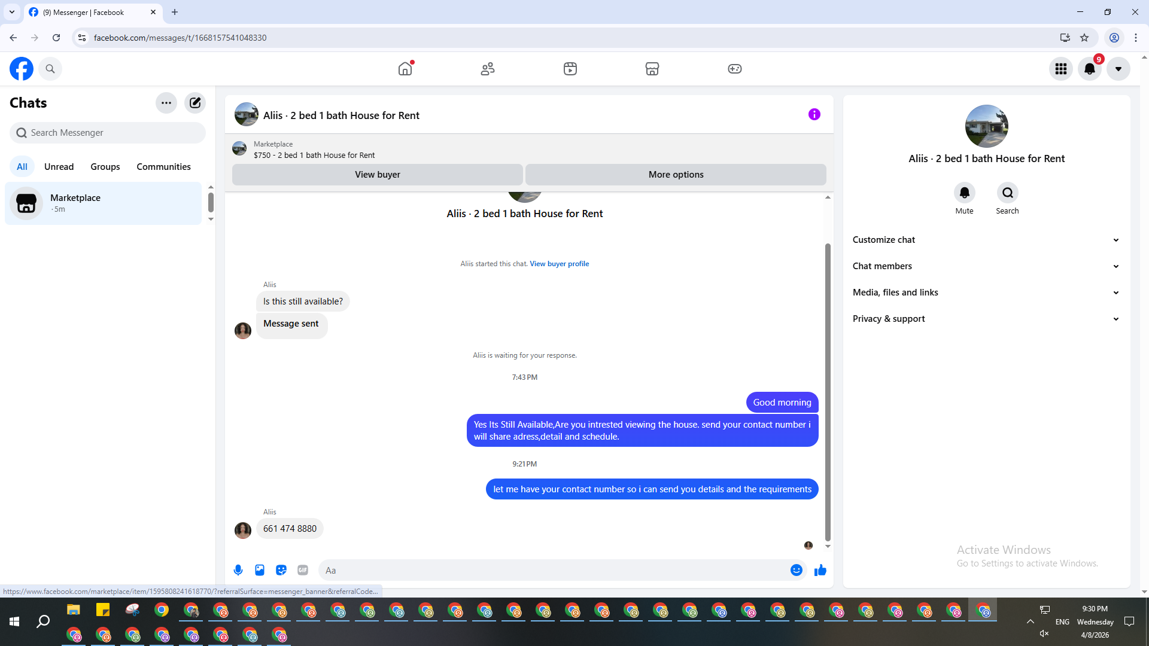Expand Chat members section
Viewport: 1149px width, 646px height.
(x=986, y=266)
